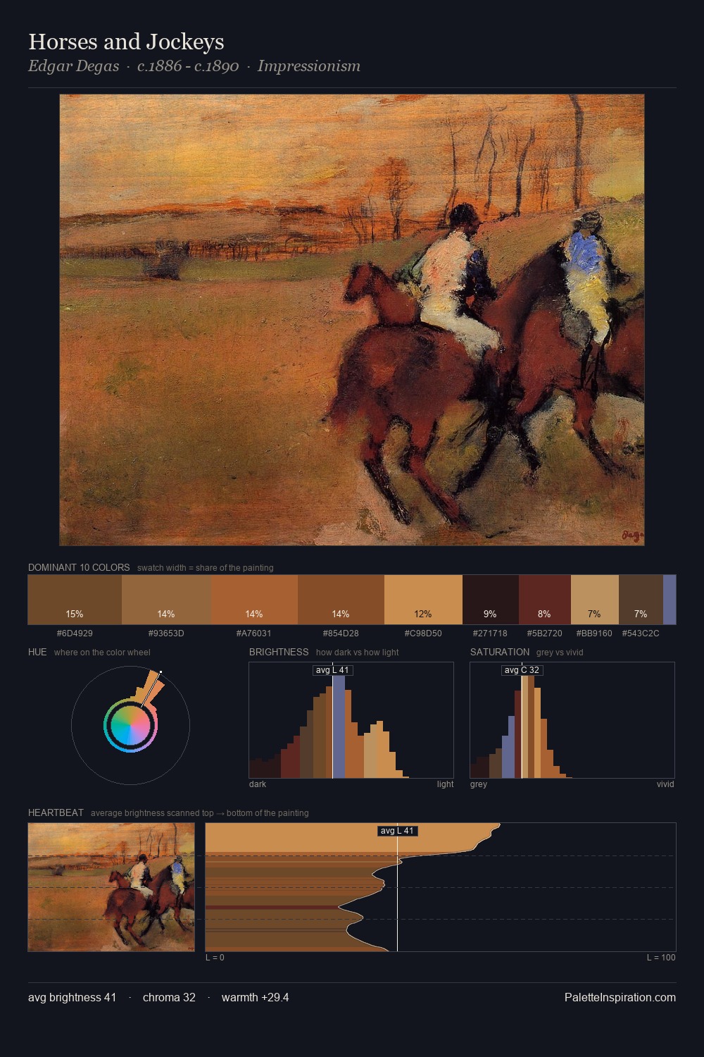This screenshot has width=704, height=1057.
Task: Click the hex code '#6D4929'
Action: tap(75, 633)
